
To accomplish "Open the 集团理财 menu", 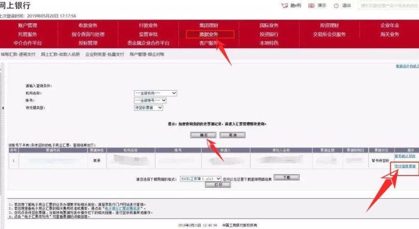I will coord(209,26).
